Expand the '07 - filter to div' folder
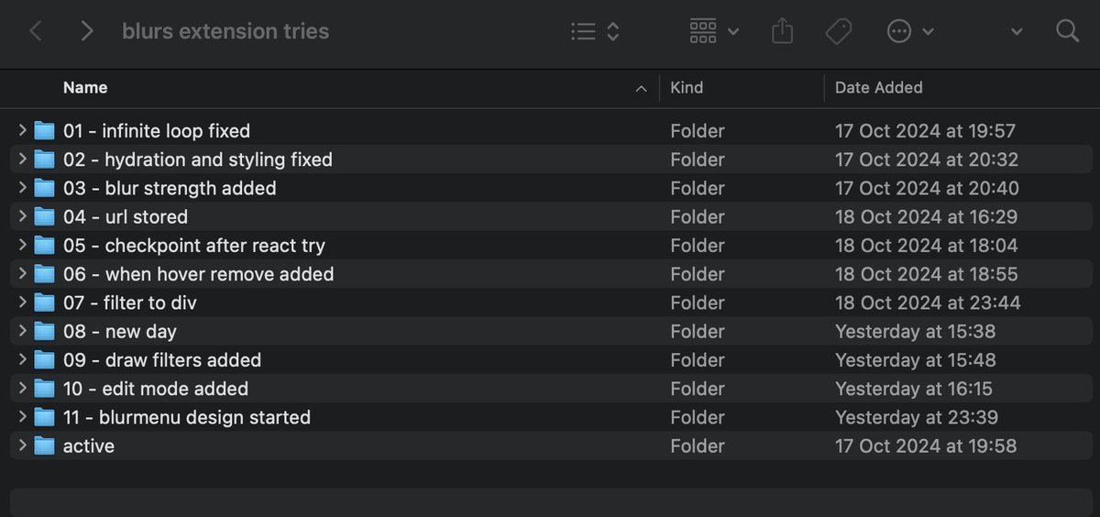The image size is (1100, 517). coord(22,302)
